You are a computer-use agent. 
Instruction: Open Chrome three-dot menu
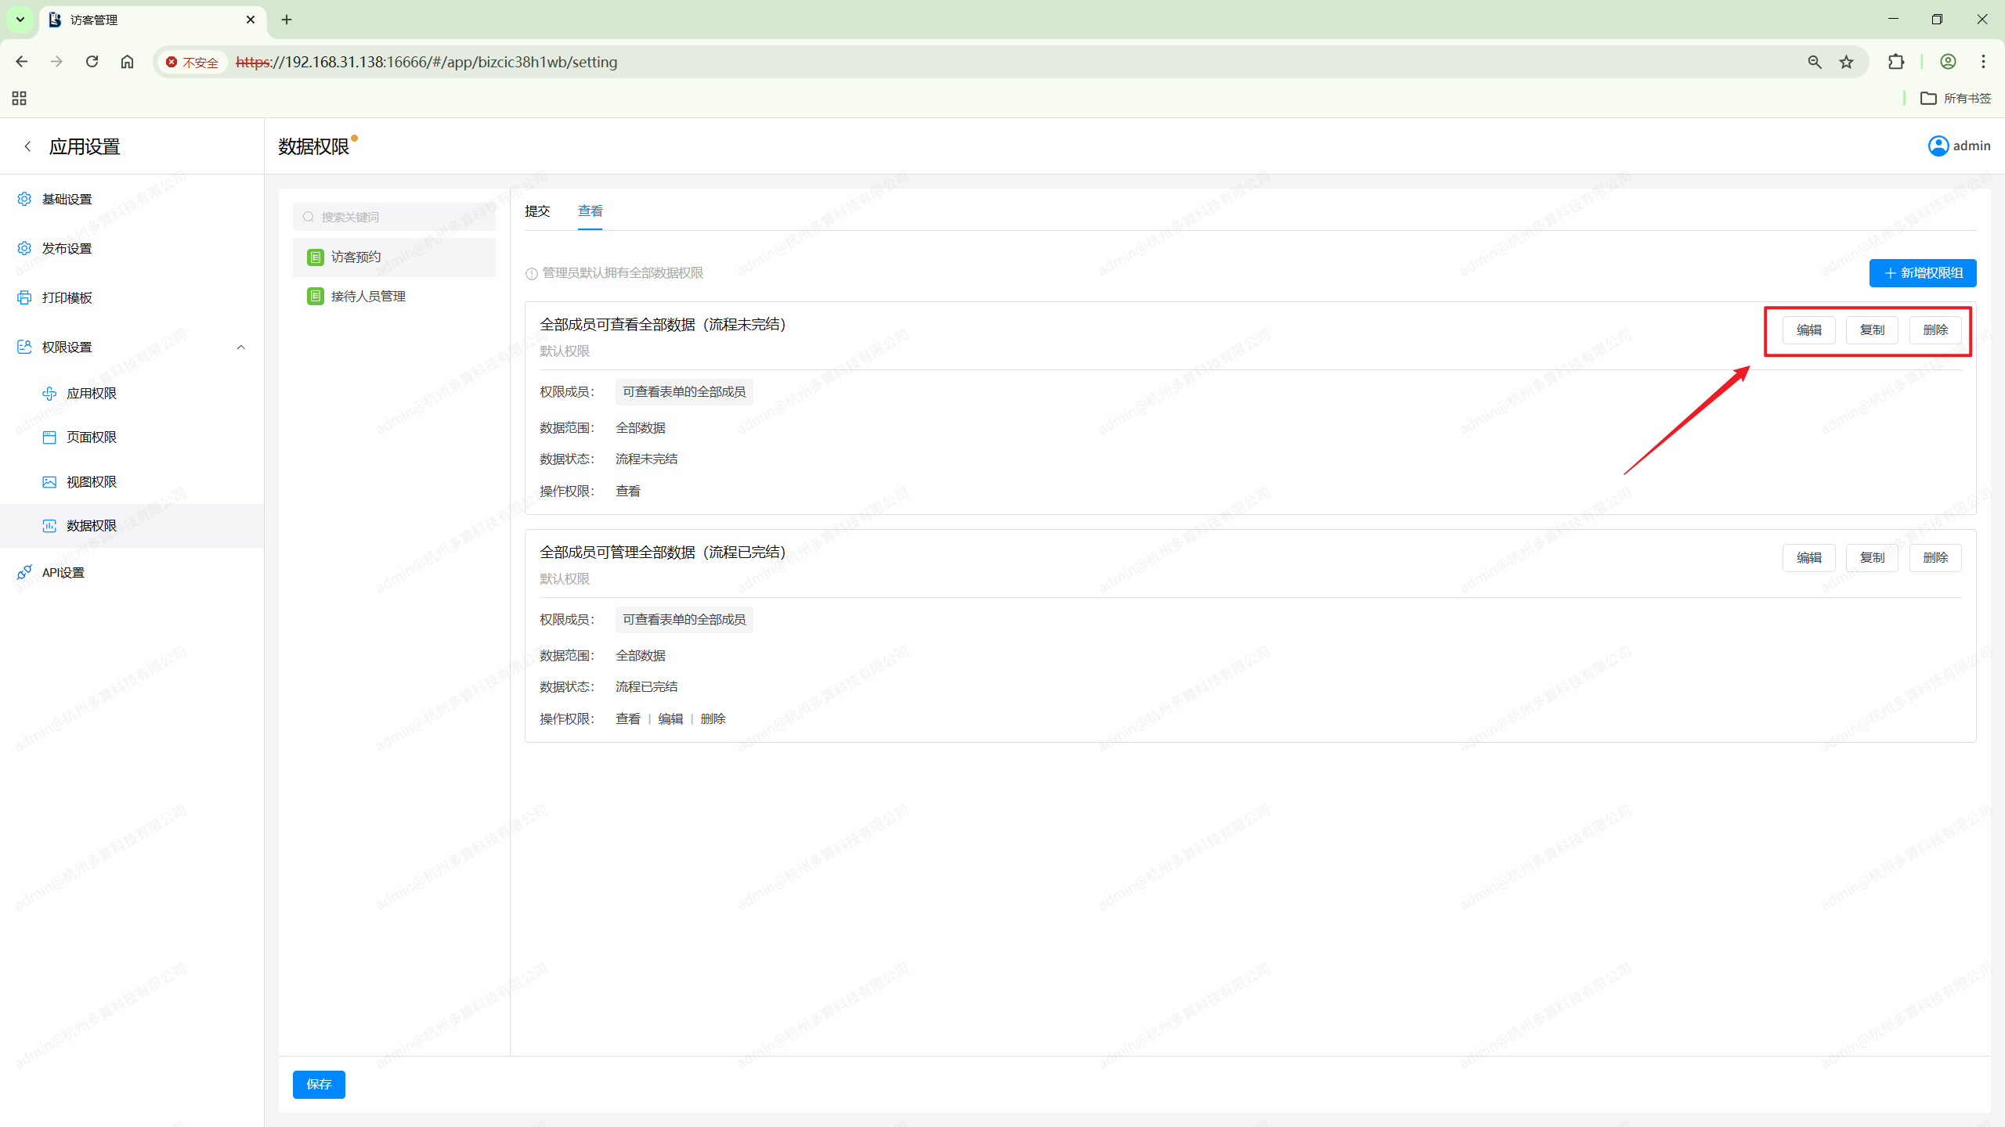point(1983,62)
